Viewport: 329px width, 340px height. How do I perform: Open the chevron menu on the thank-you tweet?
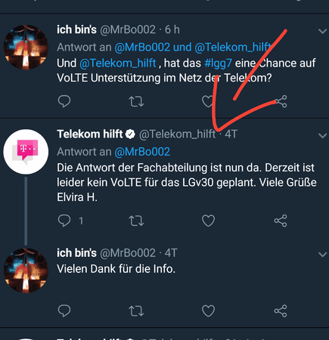(x=322, y=255)
